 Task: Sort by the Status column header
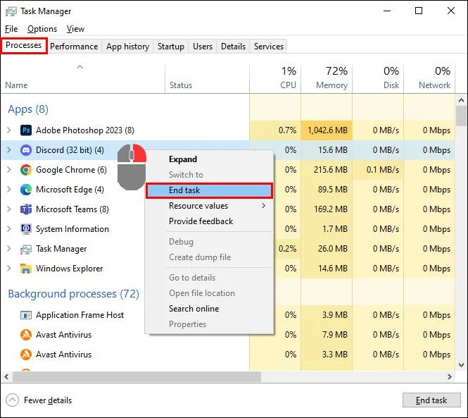pos(207,78)
